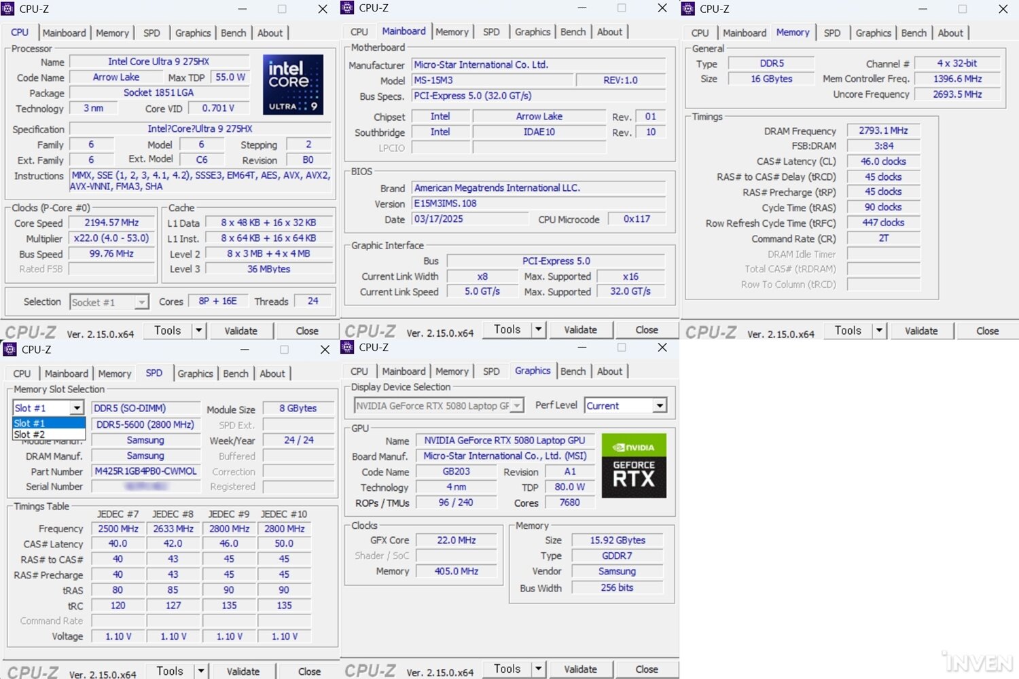Click the CPU-Z title icon of the Memory timings window
The height and width of the screenshot is (679, 1019).
[688, 9]
